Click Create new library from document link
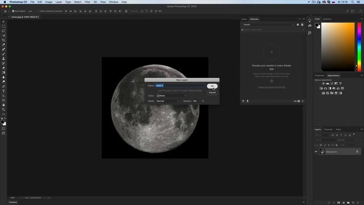 point(271,87)
